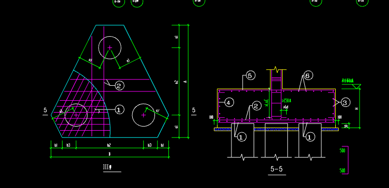The image size is (389, 188).
Task: Pick callout bubble 4 inside the cap section
Action: click(x=229, y=102)
